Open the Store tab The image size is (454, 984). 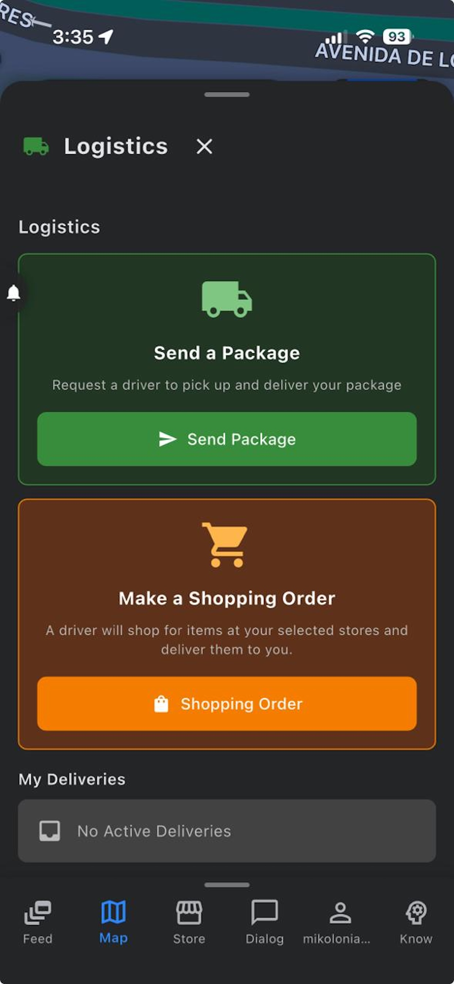[189, 922]
